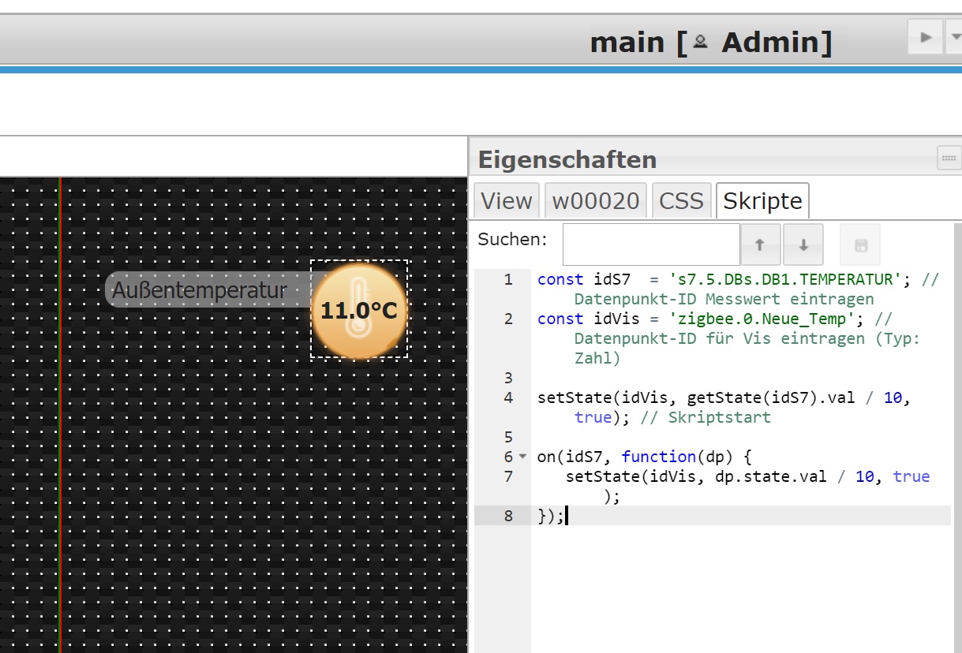Open the dropdown arrow beside play button
The image size is (962, 653).
tap(954, 37)
